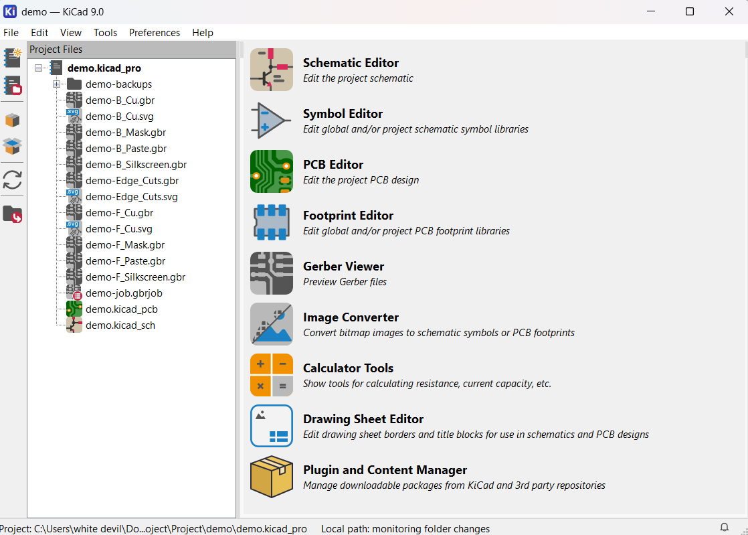Select demo-B_Silkscreen.gbr file
The height and width of the screenshot is (535, 748).
[x=136, y=165]
